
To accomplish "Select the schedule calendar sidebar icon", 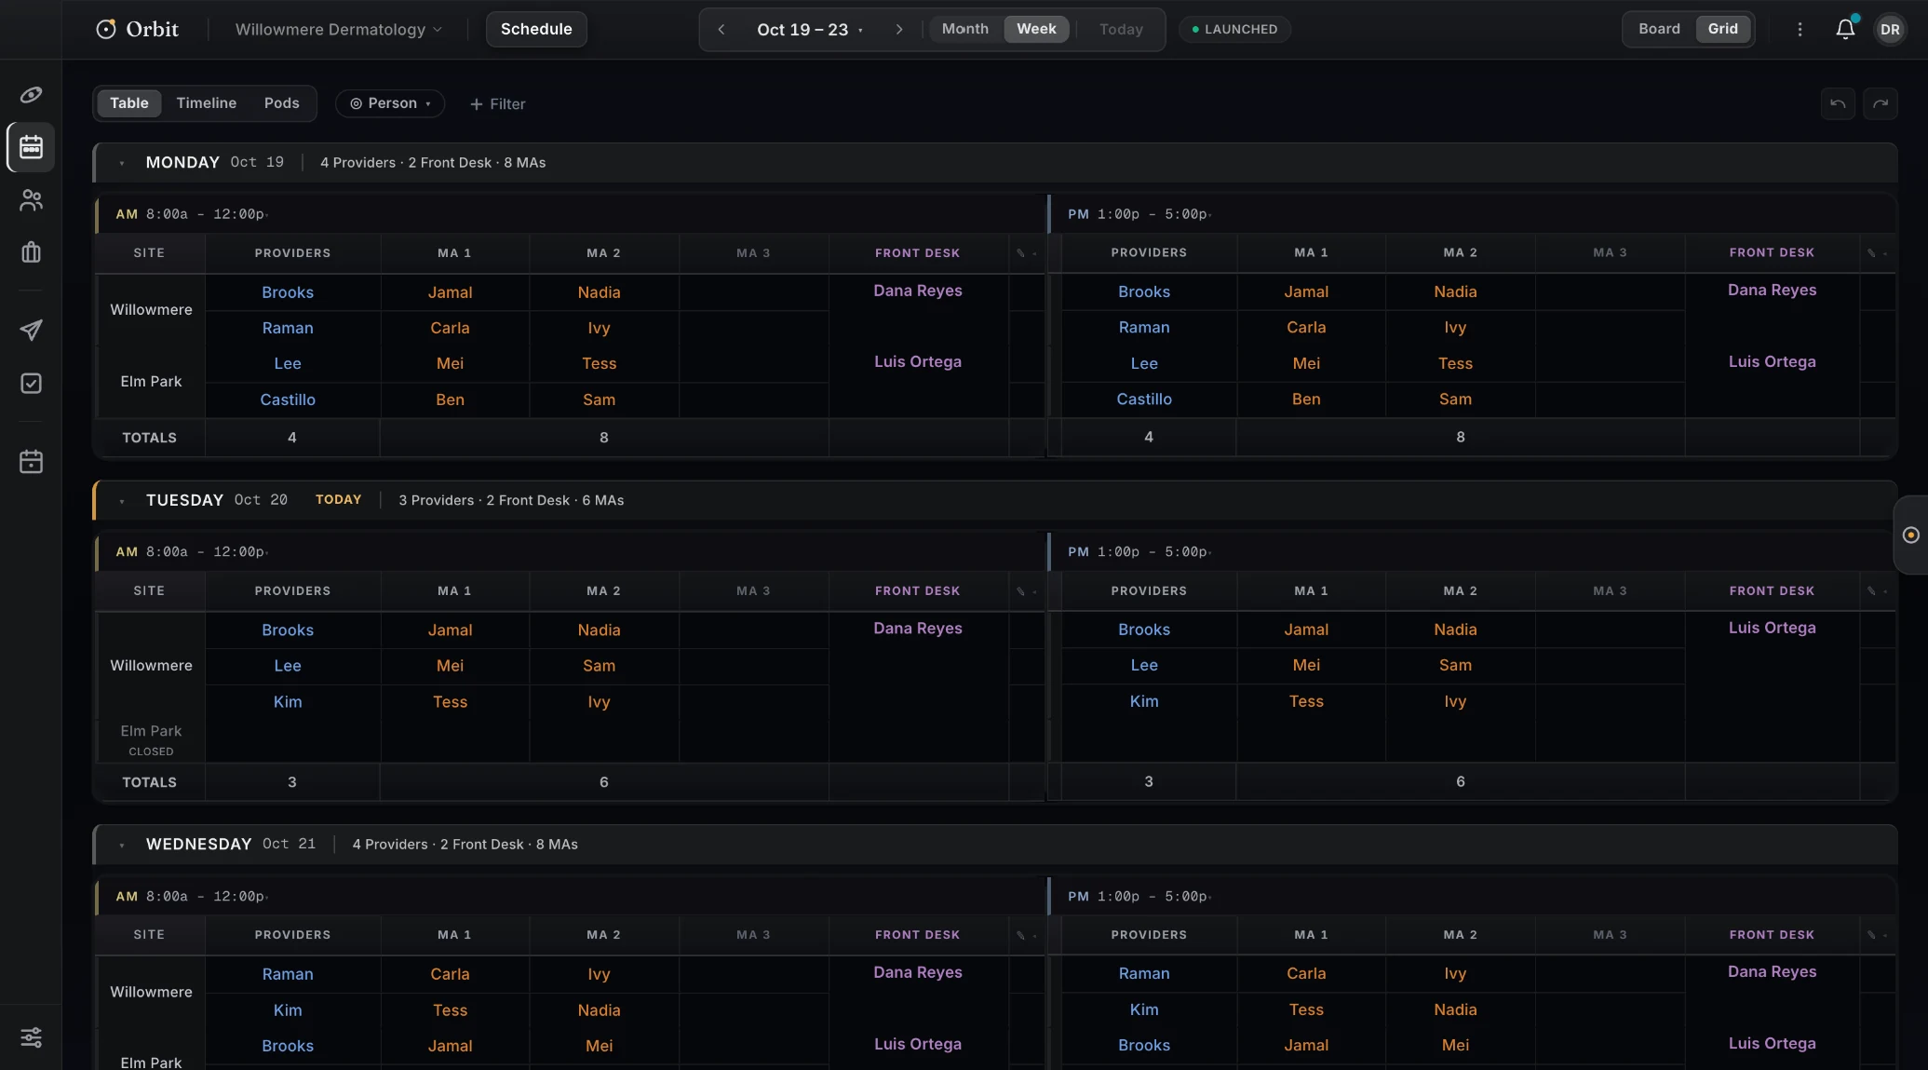I will [x=31, y=147].
